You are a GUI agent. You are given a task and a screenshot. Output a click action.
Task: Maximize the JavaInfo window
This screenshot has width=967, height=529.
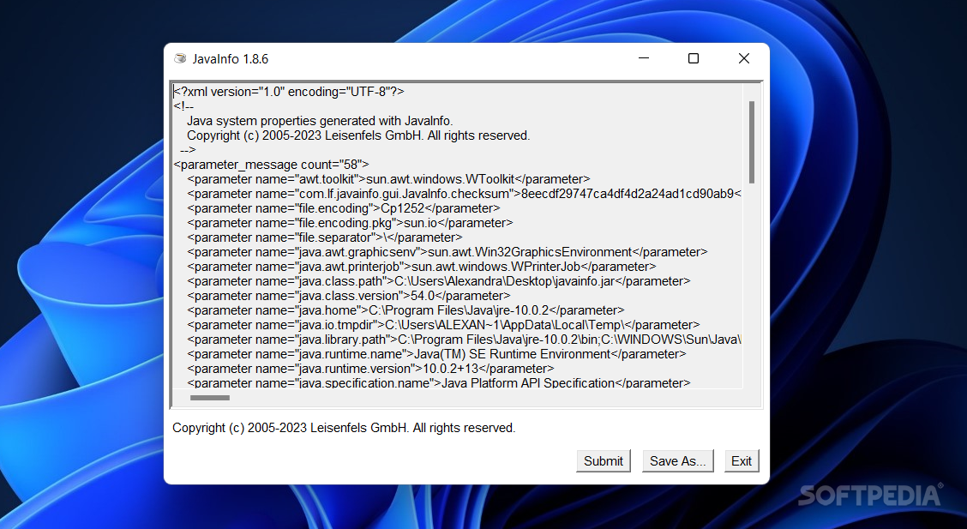(x=694, y=58)
